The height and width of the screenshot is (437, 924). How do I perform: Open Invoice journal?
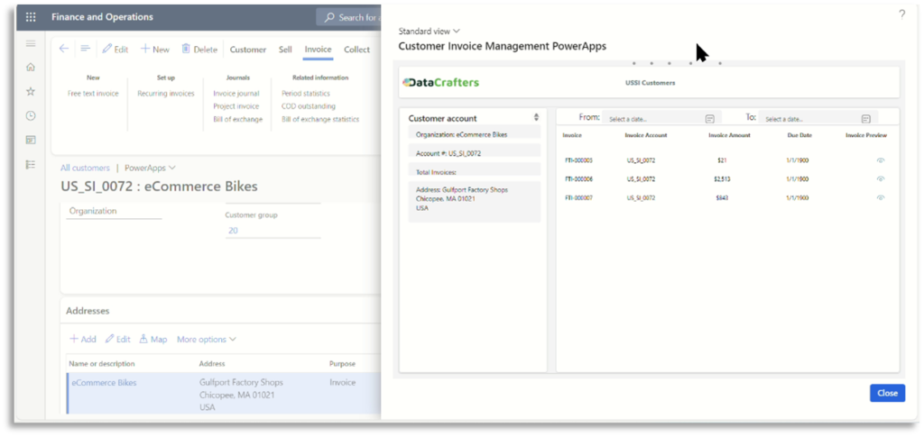236,94
